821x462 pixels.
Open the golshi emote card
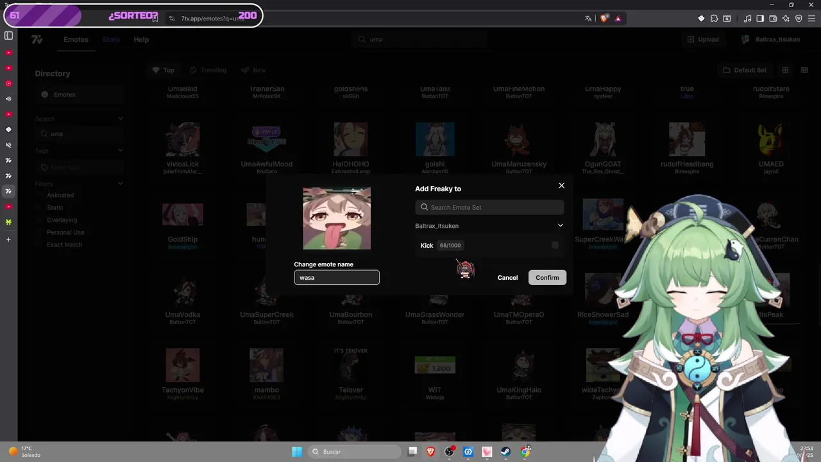pos(435,148)
